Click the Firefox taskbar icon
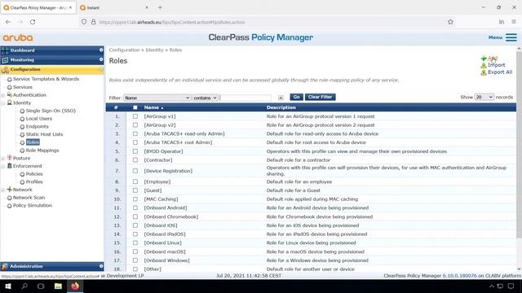 pos(75,286)
